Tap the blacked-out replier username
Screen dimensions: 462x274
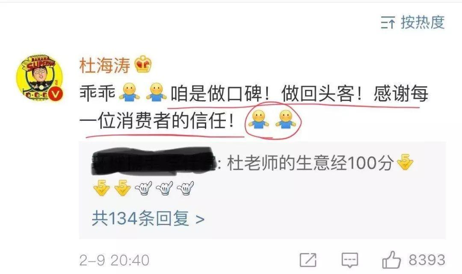click(154, 161)
